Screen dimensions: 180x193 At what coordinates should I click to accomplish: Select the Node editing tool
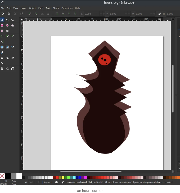(x=7, y=20)
